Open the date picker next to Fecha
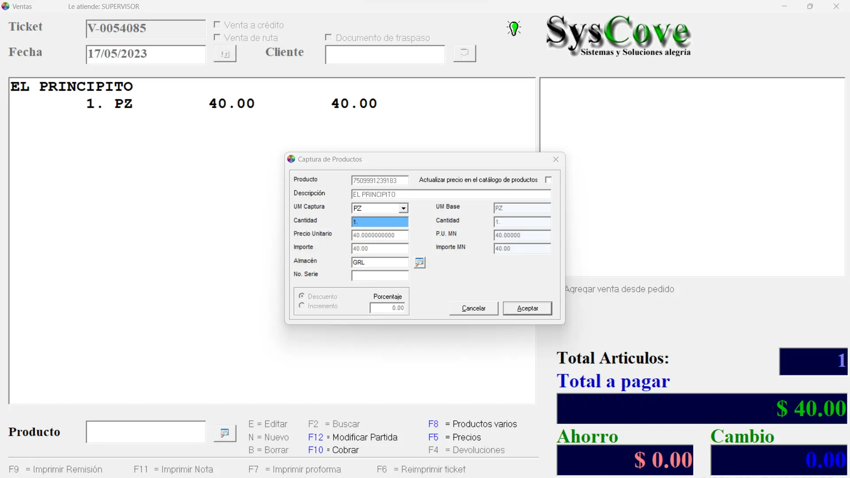The image size is (850, 478). (x=225, y=54)
